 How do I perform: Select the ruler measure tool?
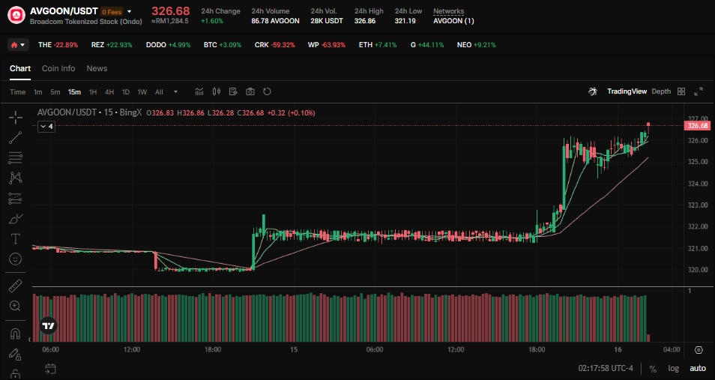(x=15, y=286)
